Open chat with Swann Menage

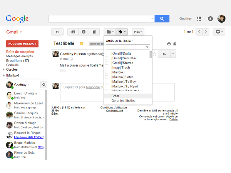coord(25,125)
